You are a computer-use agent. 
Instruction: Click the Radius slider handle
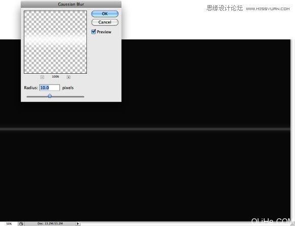click(x=50, y=96)
